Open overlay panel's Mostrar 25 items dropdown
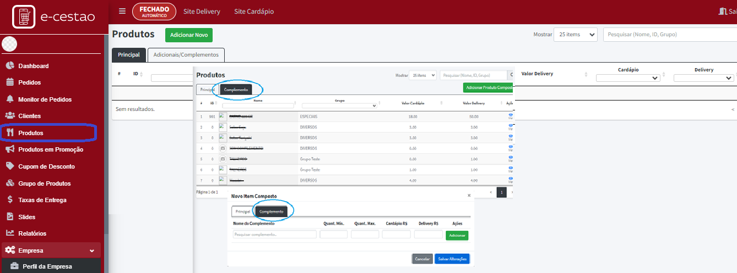Screen dimensions: 737x273 422,75
